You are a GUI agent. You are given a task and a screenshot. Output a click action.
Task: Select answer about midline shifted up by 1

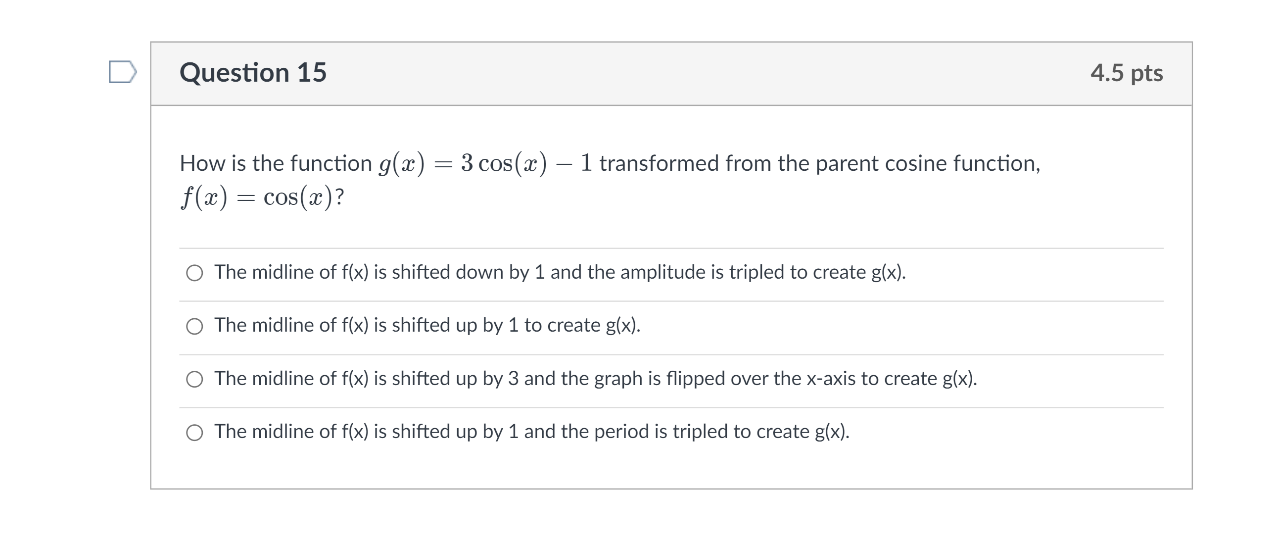coord(194,326)
